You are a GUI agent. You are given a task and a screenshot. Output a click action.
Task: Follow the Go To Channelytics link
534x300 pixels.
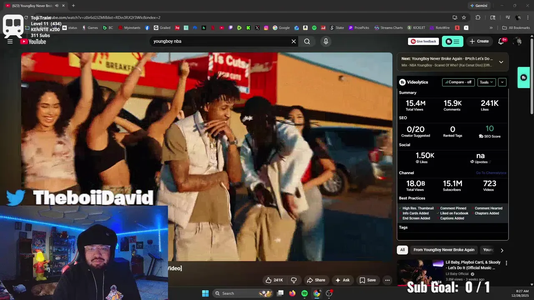click(491, 173)
